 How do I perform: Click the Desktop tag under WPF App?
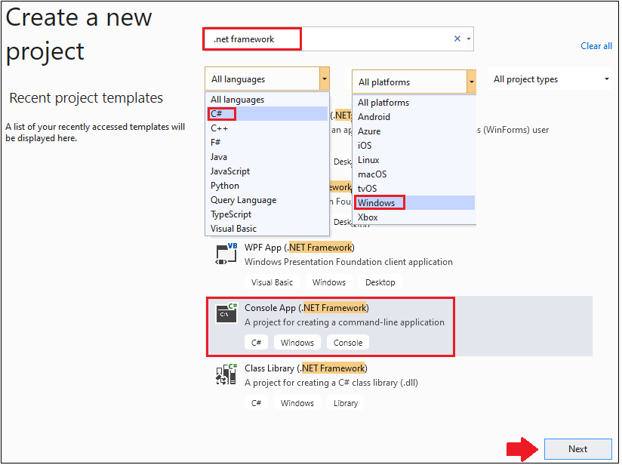coord(380,282)
